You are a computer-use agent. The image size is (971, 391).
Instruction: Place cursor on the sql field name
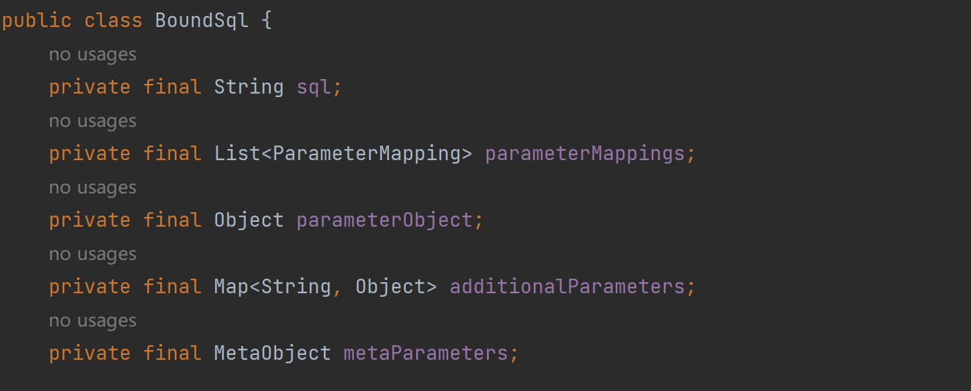pos(313,87)
